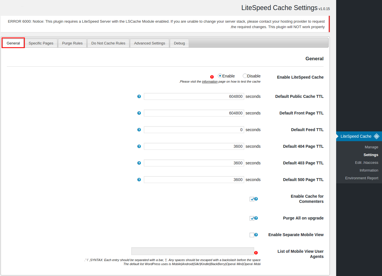Viewport: 382px width, 276px height.
Task: Focus the Default Feed TTL field
Action: click(x=194, y=130)
